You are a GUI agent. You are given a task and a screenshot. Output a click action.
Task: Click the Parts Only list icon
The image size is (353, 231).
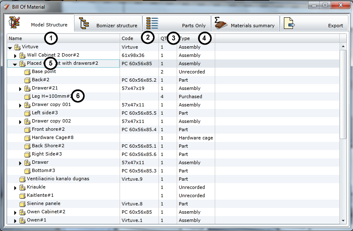152,23
